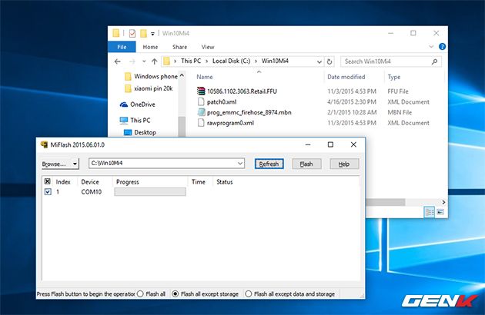Viewport: 485px width, 315px height.
Task: Select the COM10 device cell text
Action: (92, 192)
